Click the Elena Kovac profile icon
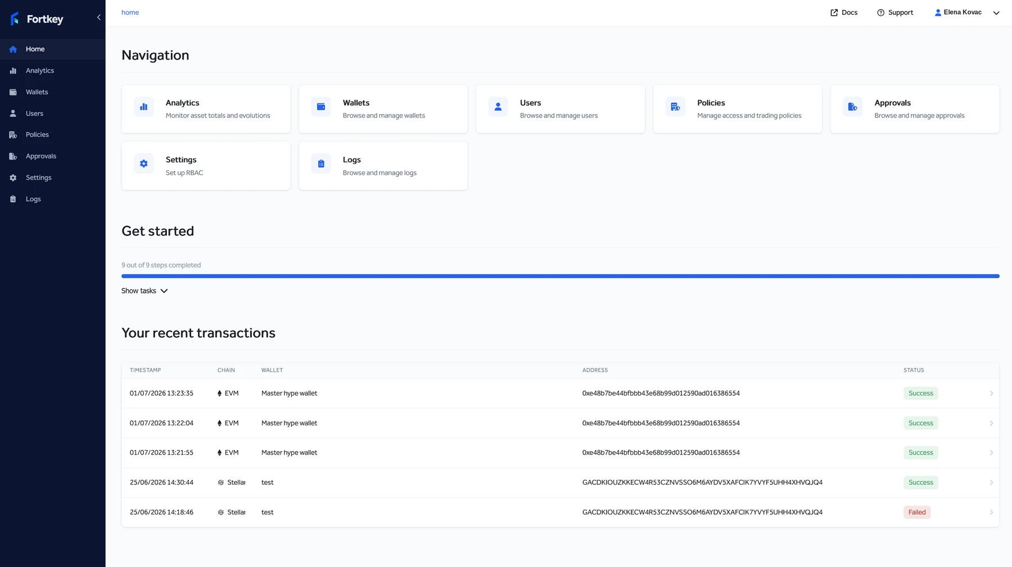Viewport: 1012px width, 567px height. tap(938, 12)
